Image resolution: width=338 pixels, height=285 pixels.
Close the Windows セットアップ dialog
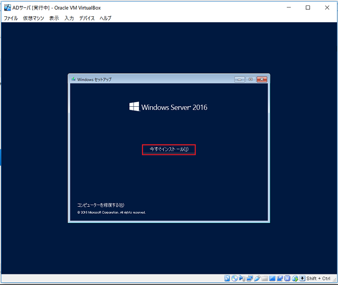click(261, 79)
